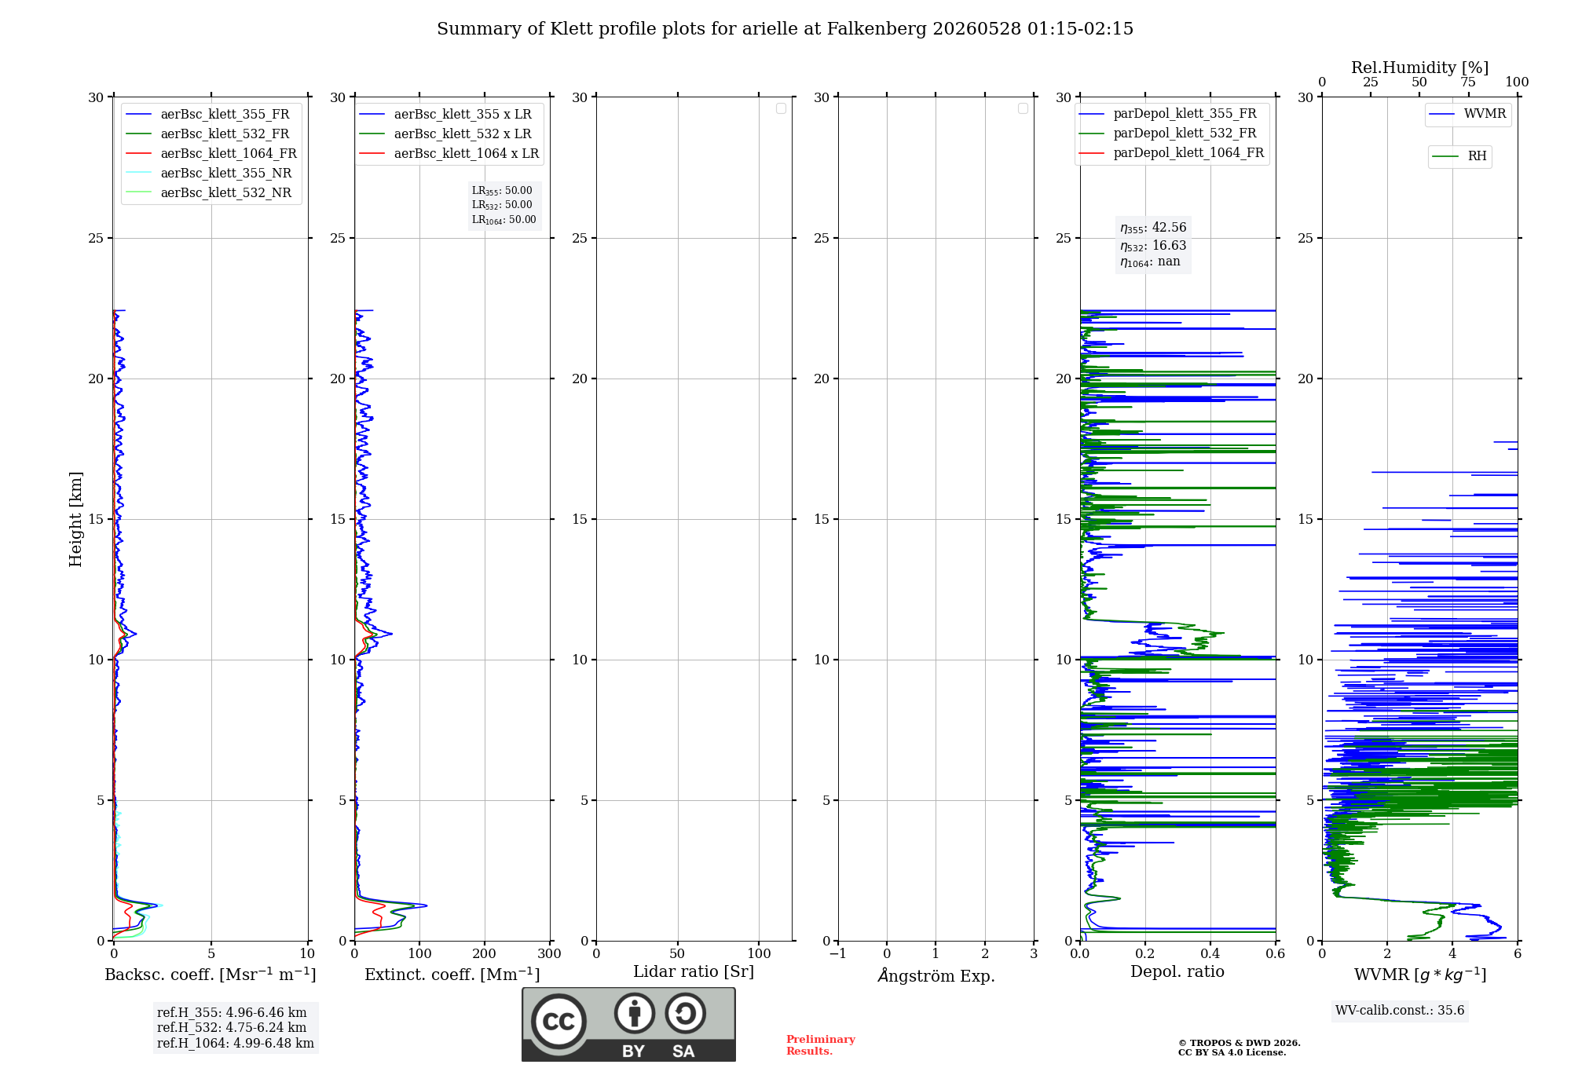Click the aerBsc_klett_532_NR legend entry
Image resolution: width=1571 pixels, height=1068 pixels.
[x=209, y=193]
